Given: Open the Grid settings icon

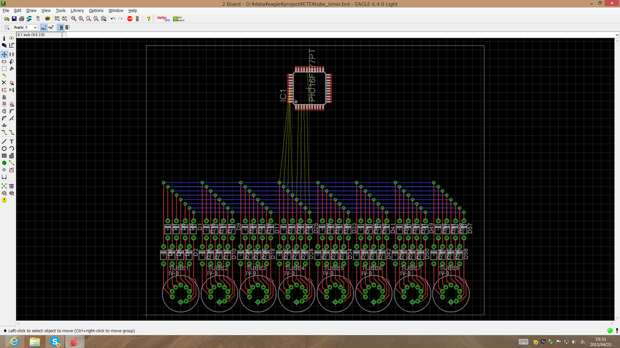Looking at the screenshot, I should pyautogui.click(x=7, y=28).
